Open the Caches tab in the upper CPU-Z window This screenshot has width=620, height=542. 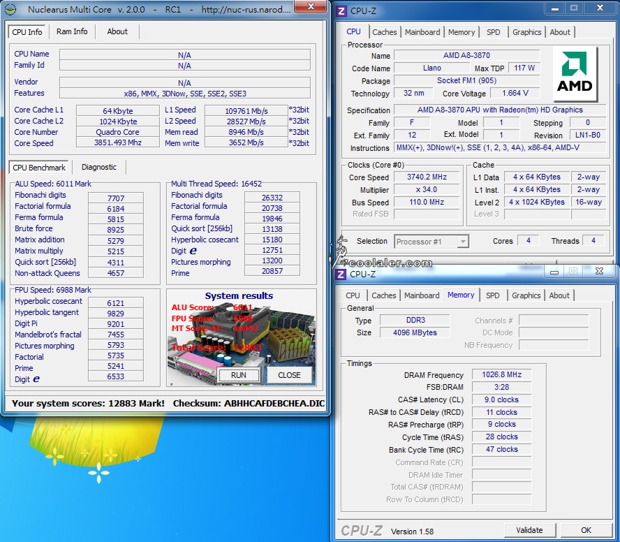(384, 32)
